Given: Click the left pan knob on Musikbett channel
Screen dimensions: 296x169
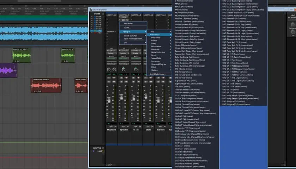Looking at the screenshot, I should 109,70.
